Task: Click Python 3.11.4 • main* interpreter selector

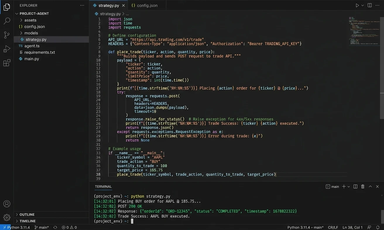Action: click(x=305, y=227)
